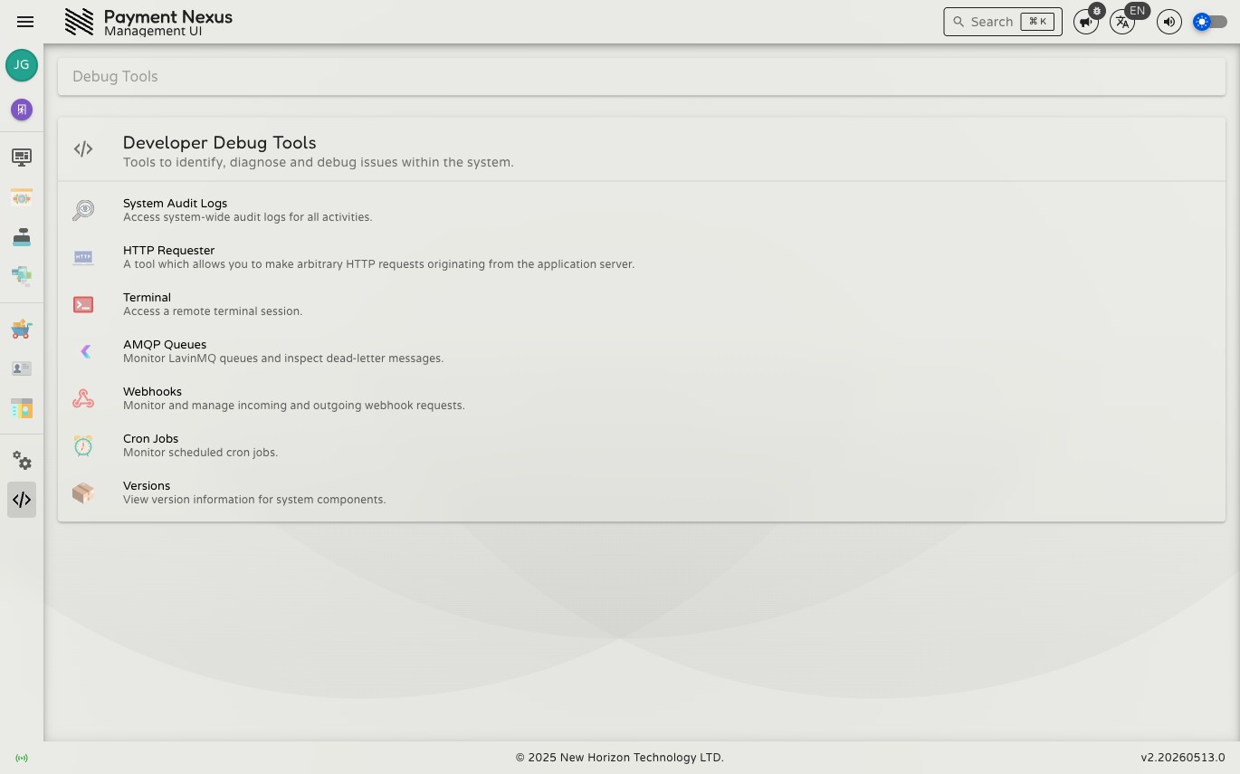
Task: Click the version number v2.20260513.0
Action: click(x=1182, y=758)
